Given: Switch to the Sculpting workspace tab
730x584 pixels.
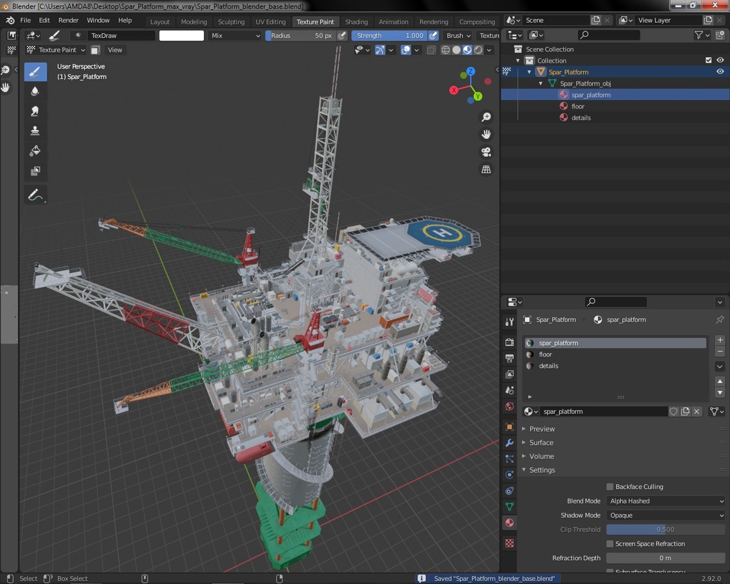Looking at the screenshot, I should 231,22.
